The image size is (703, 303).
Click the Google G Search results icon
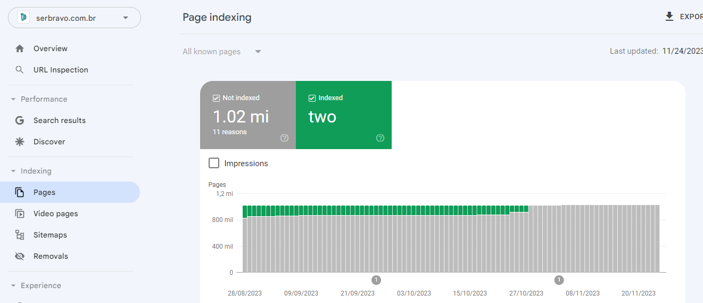pos(20,120)
